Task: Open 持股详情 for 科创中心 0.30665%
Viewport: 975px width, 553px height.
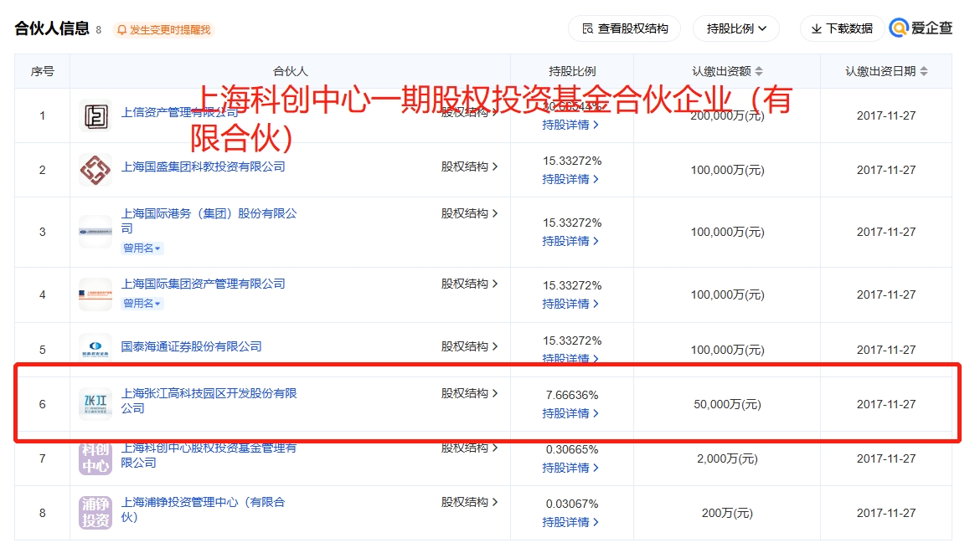Action: point(570,468)
